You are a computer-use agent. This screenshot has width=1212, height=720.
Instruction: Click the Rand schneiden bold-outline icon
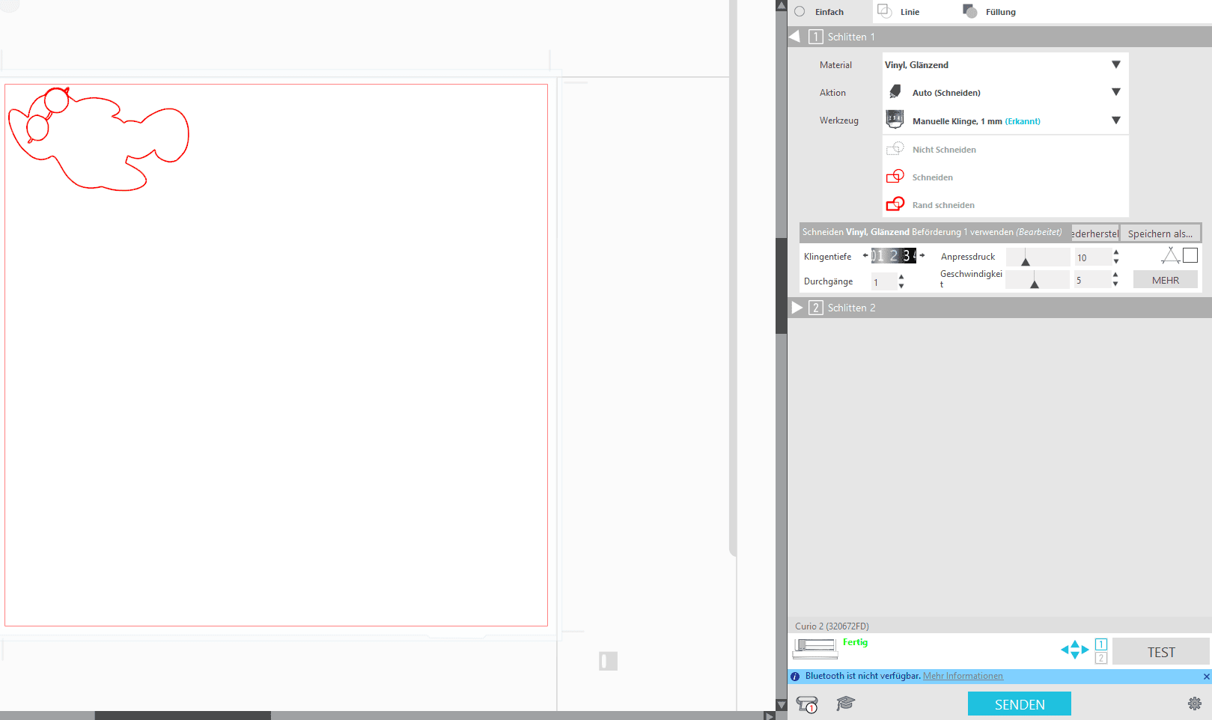tap(895, 204)
